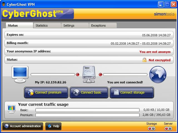The height and width of the screenshot is (133, 178).
Task: Open the Statistics tab
Action: pyautogui.click(x=47, y=25)
